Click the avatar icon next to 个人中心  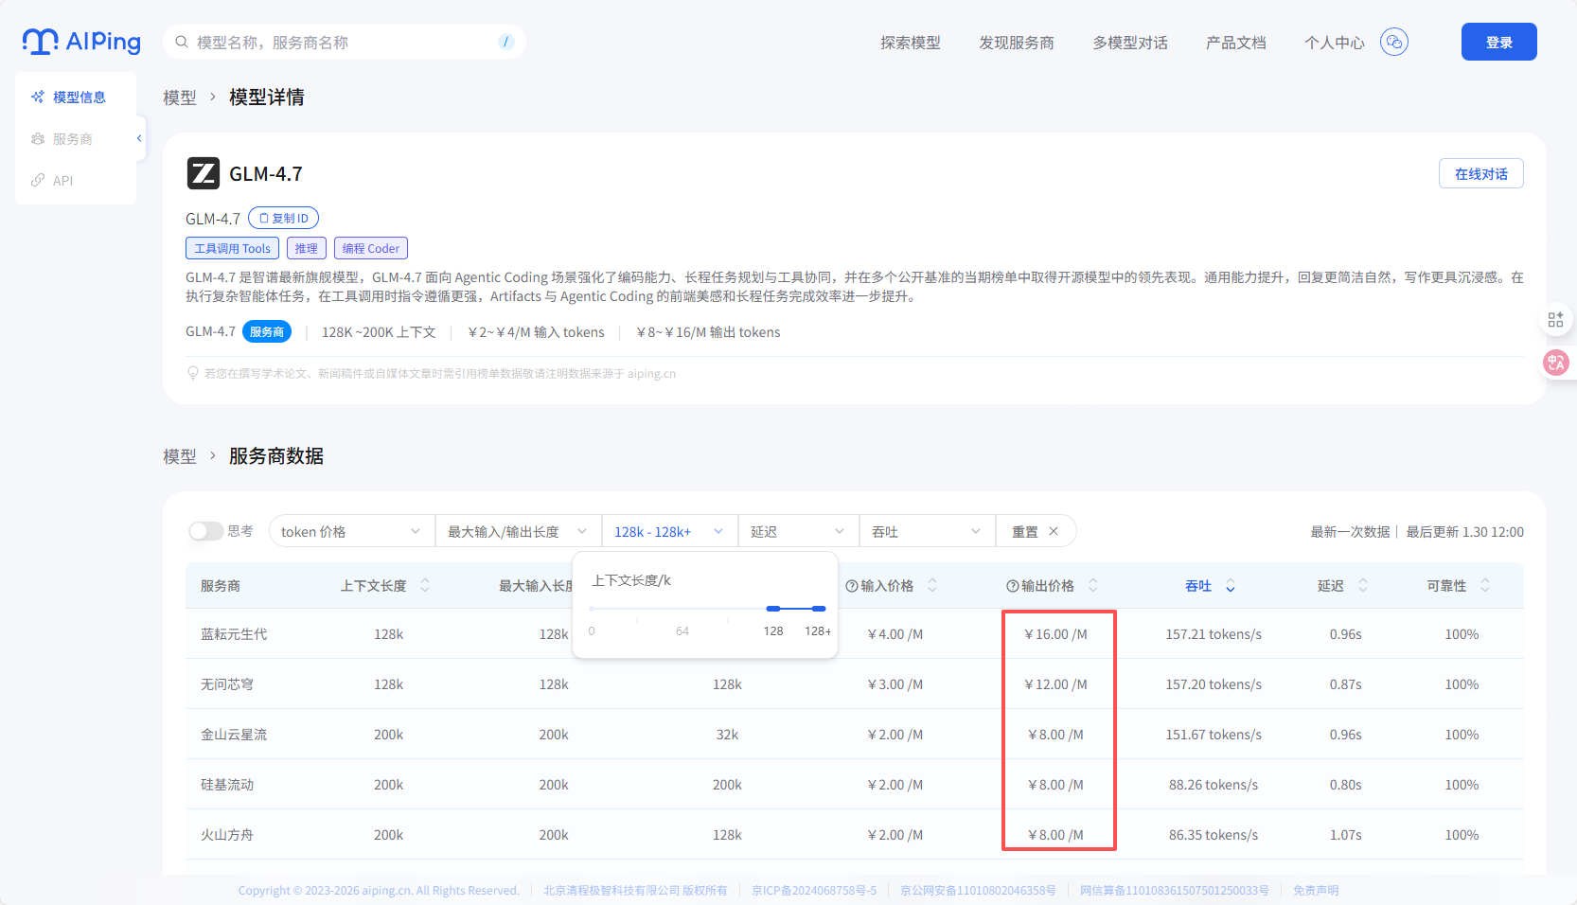coord(1392,41)
